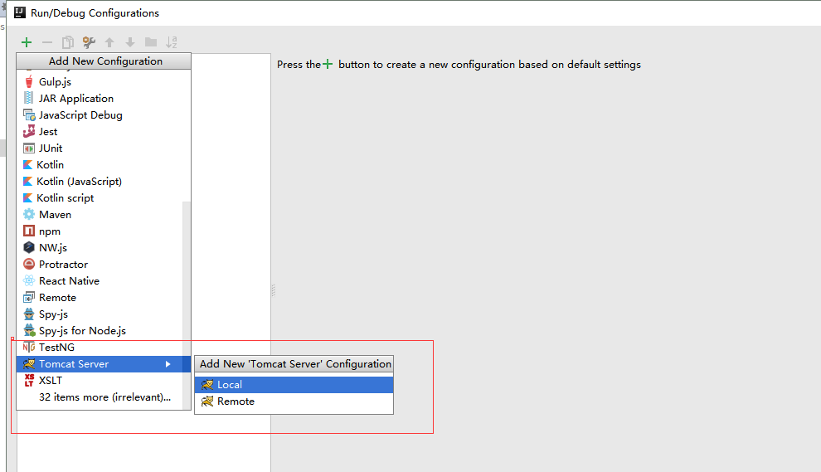
Task: Click the Sort Configurations alphabetically icon
Action: point(171,42)
